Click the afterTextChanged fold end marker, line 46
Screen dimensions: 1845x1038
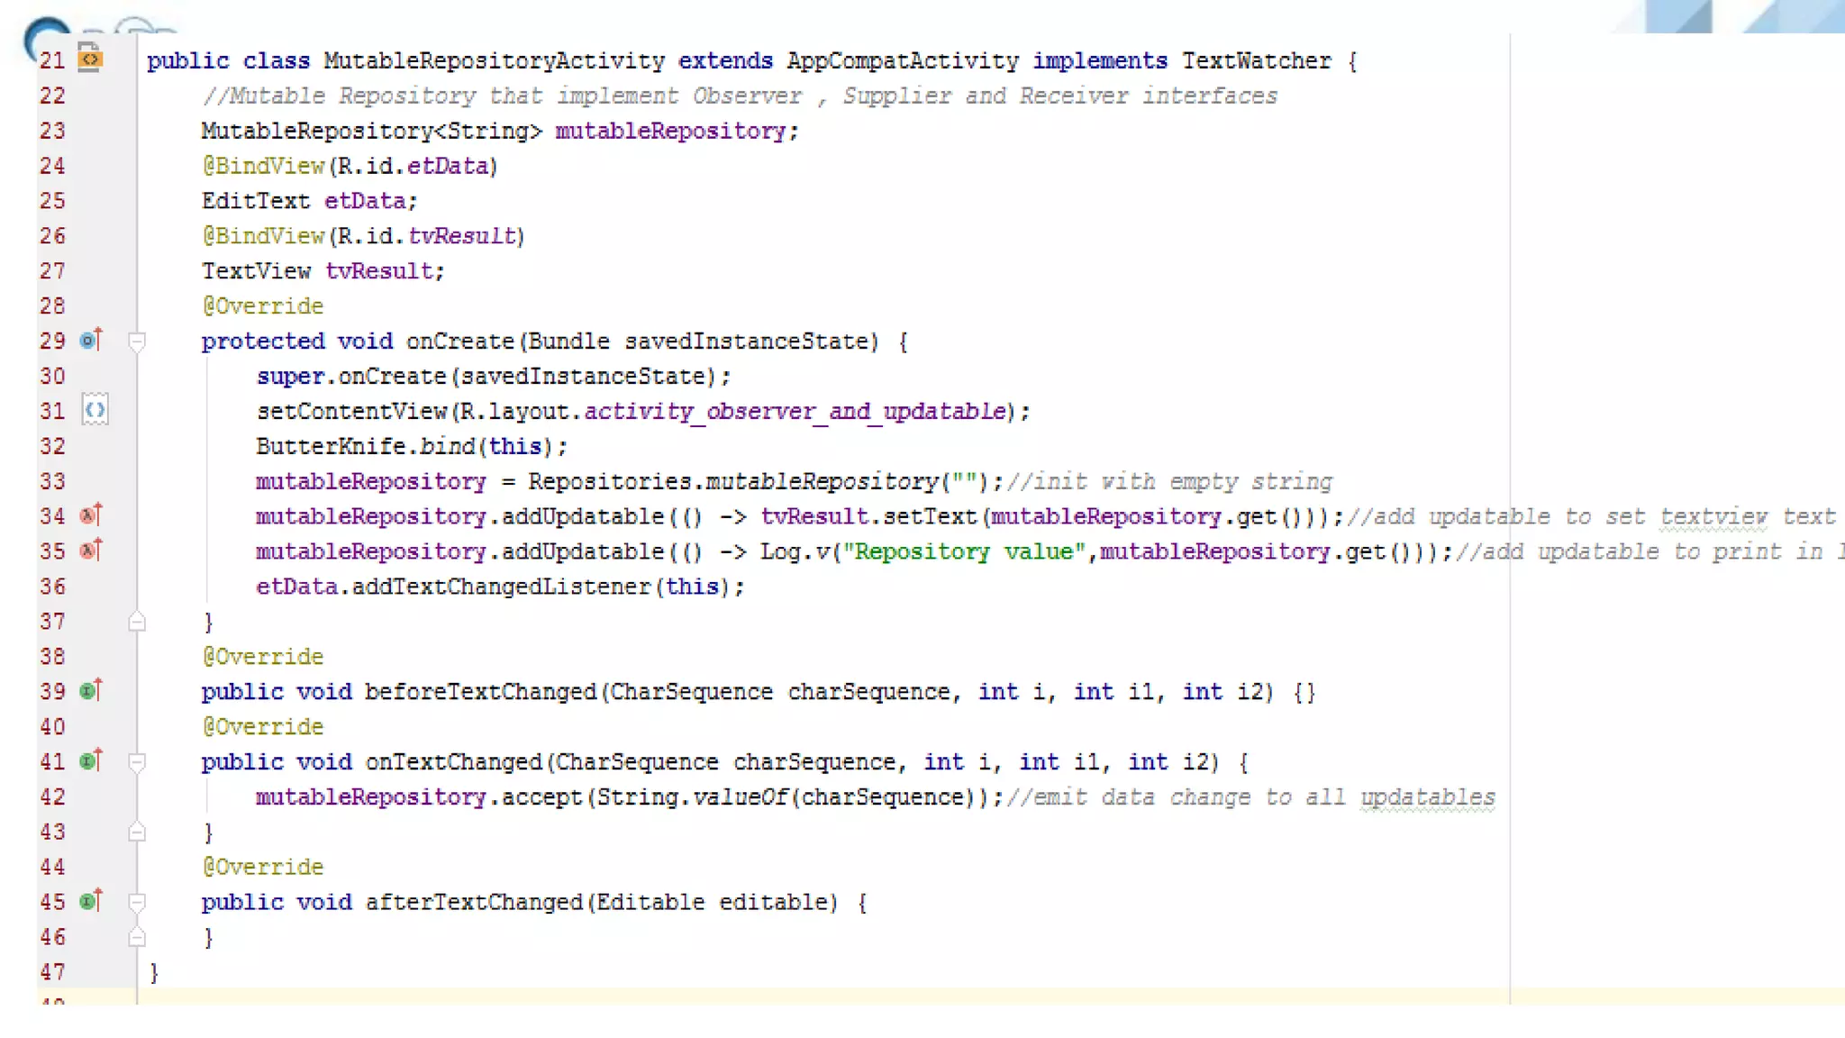point(137,937)
